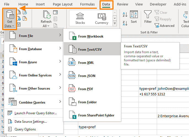Expand the Combine Queries submenu
The image size is (189, 137).
click(34, 102)
